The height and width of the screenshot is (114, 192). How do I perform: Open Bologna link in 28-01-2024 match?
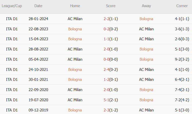(x=146, y=19)
